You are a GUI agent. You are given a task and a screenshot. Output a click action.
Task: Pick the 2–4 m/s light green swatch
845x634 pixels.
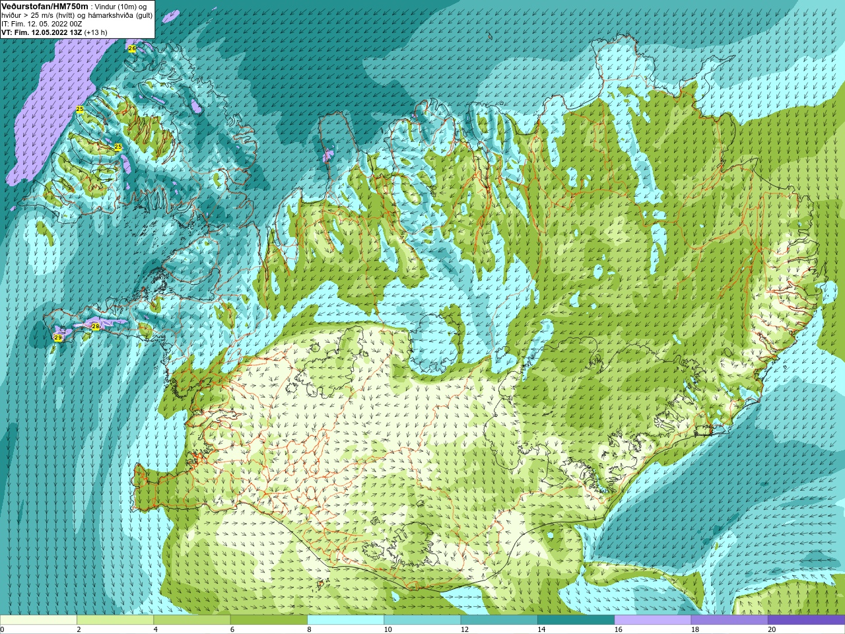115,620
